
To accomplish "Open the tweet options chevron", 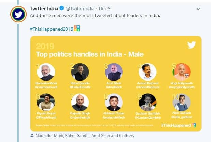I will (x=198, y=8).
